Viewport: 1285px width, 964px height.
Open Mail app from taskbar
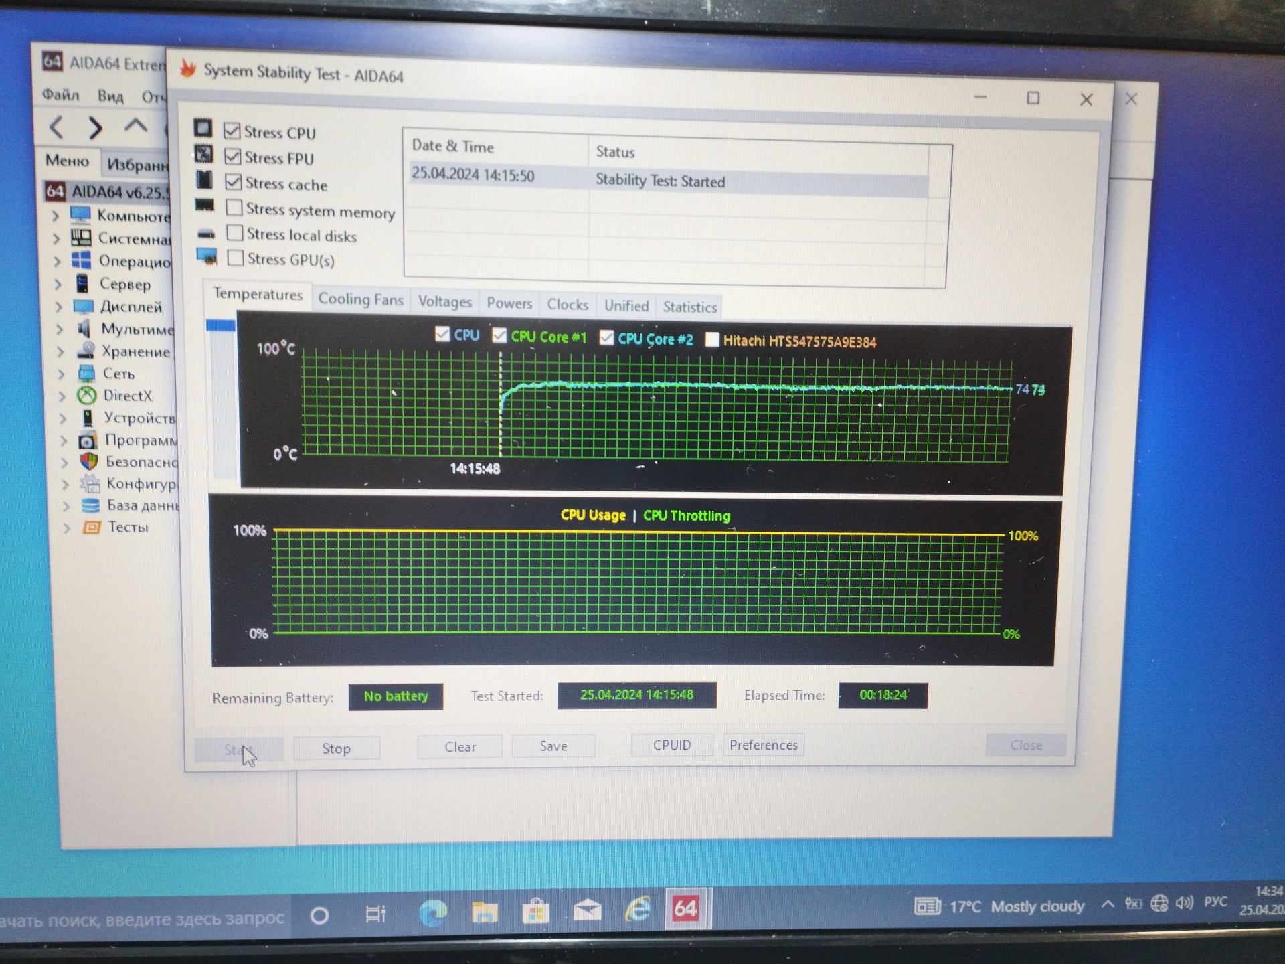pos(587,910)
